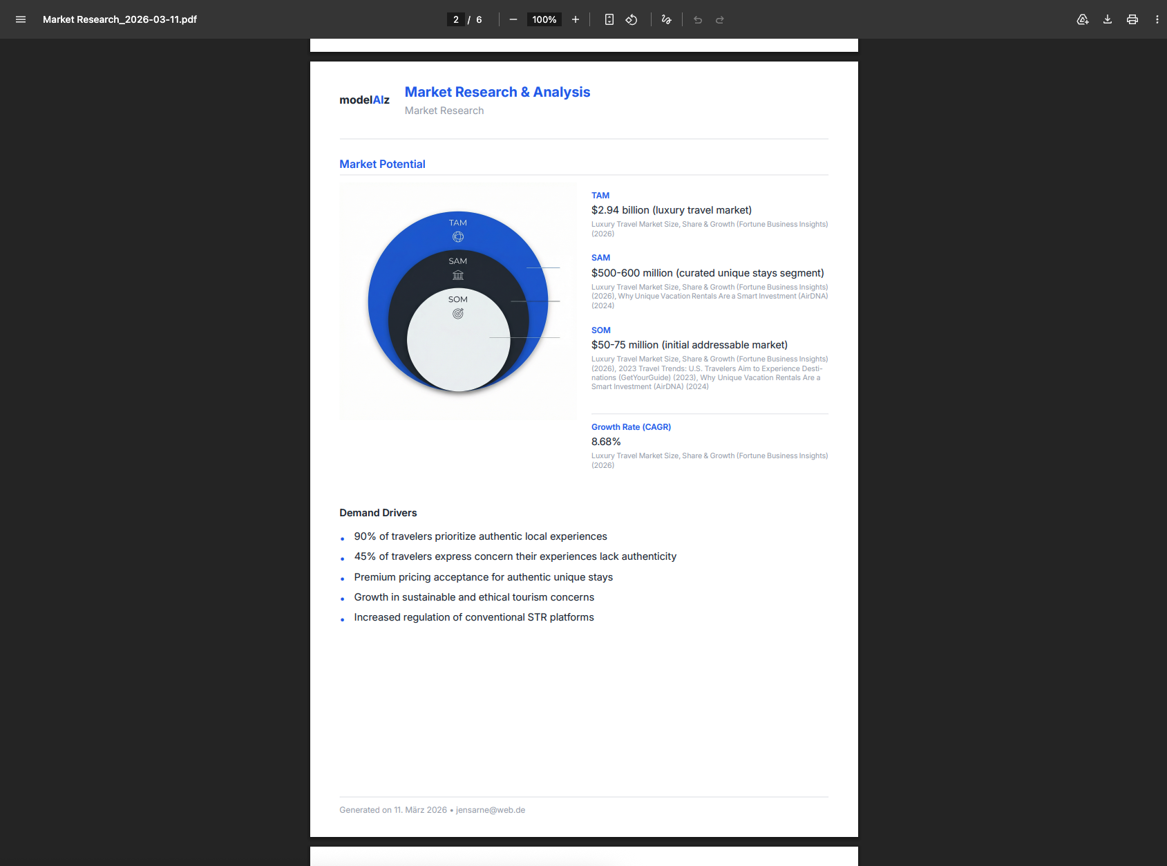Rotate the document counterclockwise
The height and width of the screenshot is (866, 1167).
pos(631,19)
